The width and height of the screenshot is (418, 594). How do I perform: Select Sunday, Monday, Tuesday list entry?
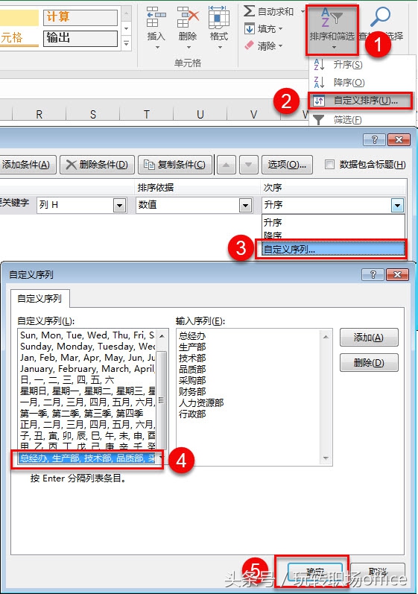click(87, 347)
